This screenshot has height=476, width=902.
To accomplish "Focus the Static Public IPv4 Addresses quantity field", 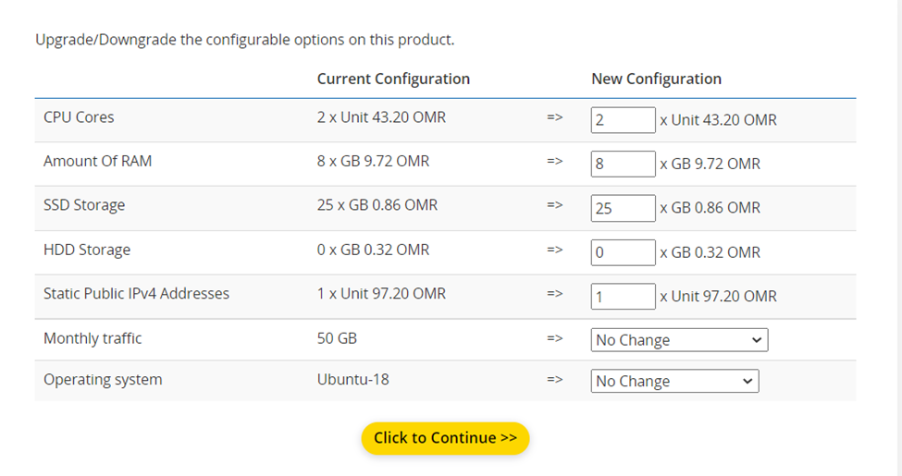I will [x=623, y=296].
